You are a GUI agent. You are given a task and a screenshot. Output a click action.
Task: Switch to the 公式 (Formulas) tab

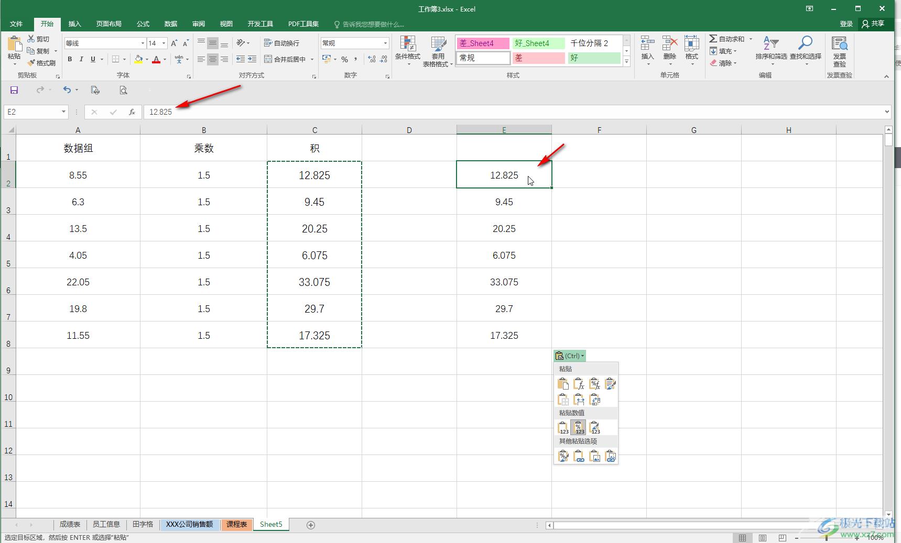[143, 24]
